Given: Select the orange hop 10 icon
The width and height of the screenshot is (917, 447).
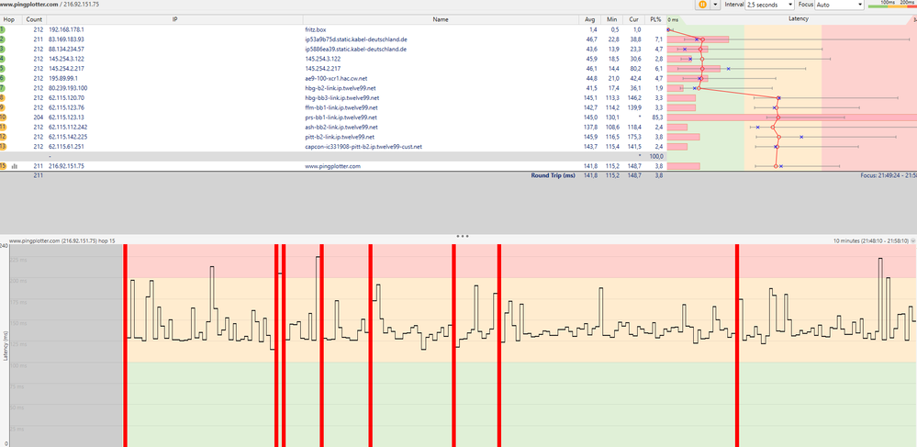Looking at the screenshot, I should coord(3,117).
